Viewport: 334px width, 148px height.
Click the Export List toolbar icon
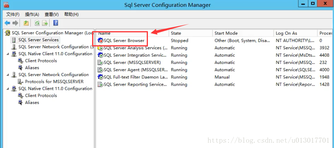(x=45, y=23)
